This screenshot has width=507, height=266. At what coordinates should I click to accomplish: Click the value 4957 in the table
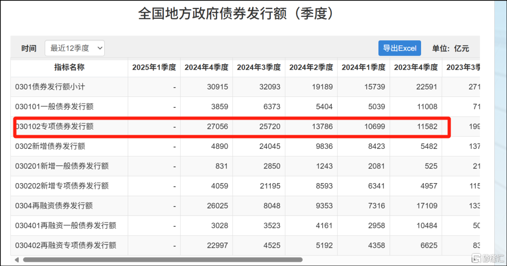coord(429,186)
